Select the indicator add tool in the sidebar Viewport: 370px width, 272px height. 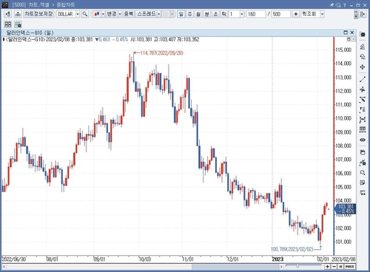(363, 46)
